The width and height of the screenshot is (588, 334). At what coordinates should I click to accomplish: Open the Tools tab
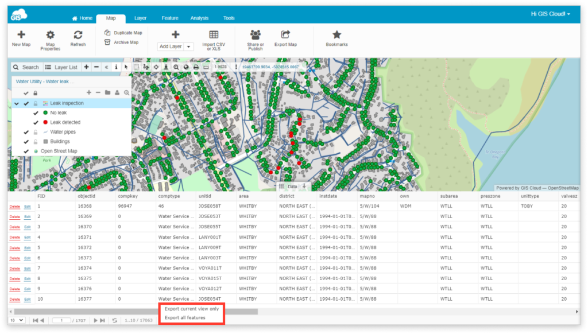pyautogui.click(x=229, y=18)
